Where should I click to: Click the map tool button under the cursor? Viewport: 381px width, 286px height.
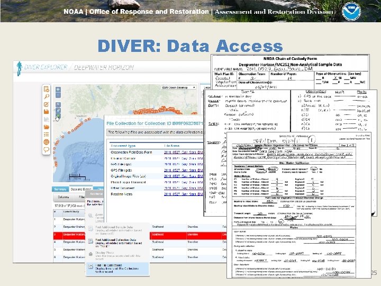58,116
